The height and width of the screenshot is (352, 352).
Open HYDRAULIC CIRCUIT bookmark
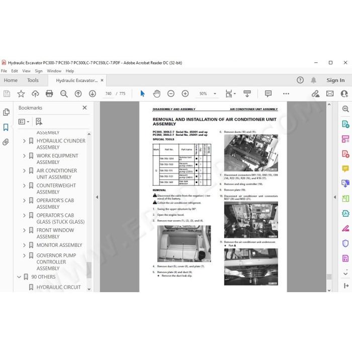click(58, 287)
